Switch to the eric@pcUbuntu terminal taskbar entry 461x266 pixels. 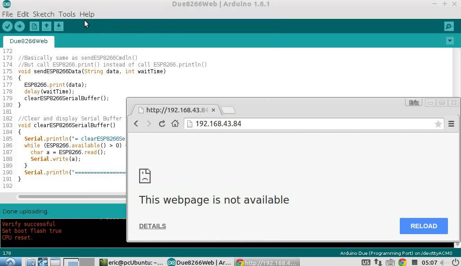[x=131, y=262]
